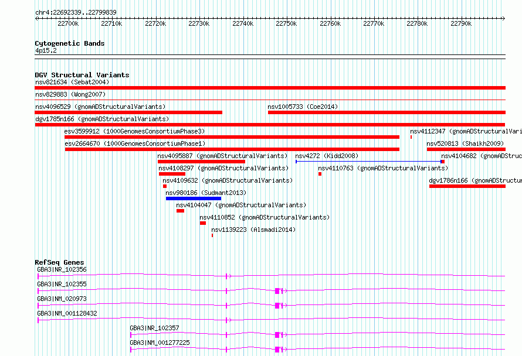
Task: Select esv3599912 1000GenomesConsortiumPhase3 variant
Action: (232, 137)
